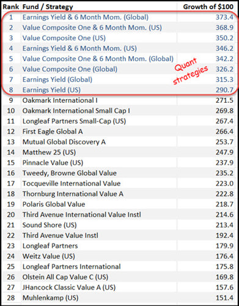Click 'Olstein All Cap Value C (US)'

click(x=65, y=277)
